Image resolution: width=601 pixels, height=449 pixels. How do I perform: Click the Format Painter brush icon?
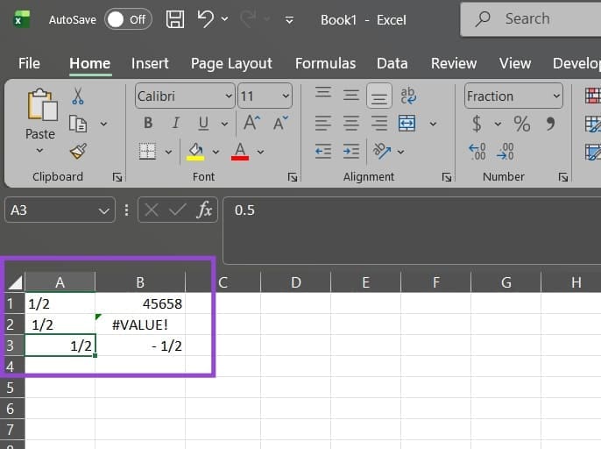[78, 151]
